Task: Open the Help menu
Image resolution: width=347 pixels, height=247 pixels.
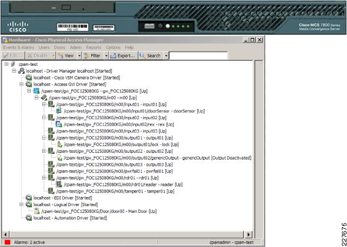Action: click(129, 48)
